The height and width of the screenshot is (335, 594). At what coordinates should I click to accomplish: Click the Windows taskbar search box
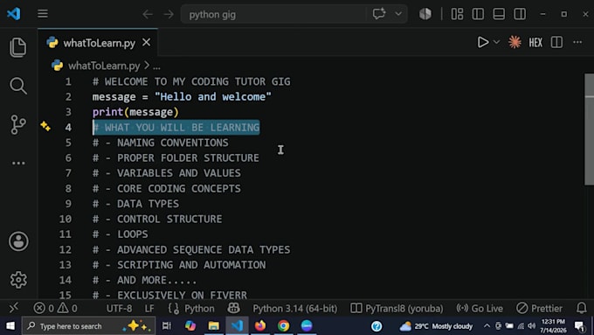coord(88,326)
